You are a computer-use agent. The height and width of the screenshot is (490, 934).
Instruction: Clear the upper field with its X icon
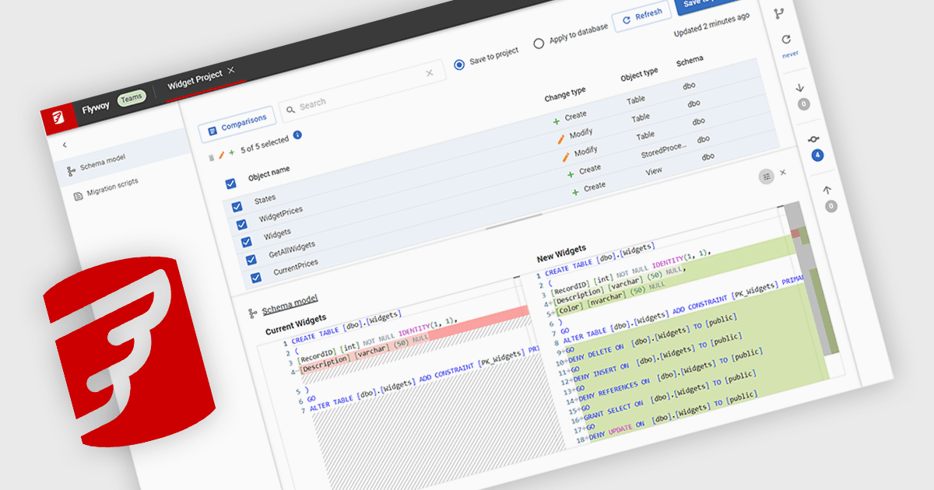pos(430,73)
